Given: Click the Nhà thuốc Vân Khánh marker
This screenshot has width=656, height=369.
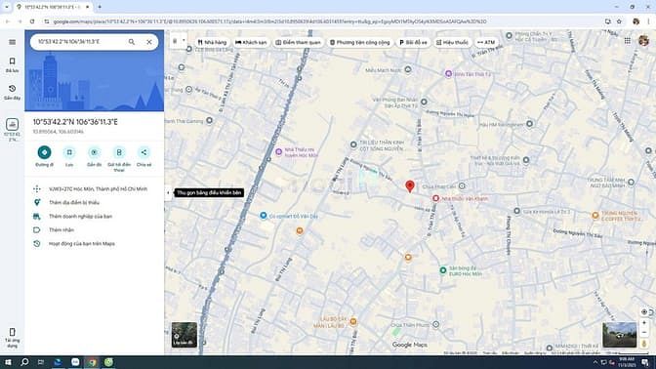Looking at the screenshot, I should (435, 198).
